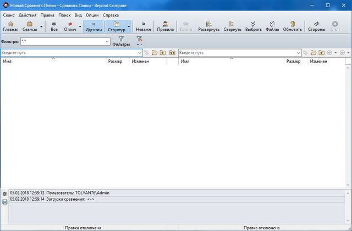Sort the left pane by Размер column
The width and height of the screenshot is (352, 231).
[x=115, y=62]
